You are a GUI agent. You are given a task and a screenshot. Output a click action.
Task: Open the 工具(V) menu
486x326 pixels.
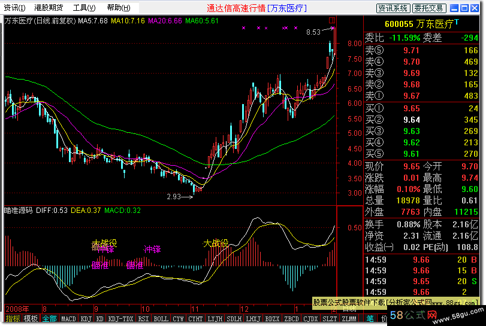pos(84,8)
